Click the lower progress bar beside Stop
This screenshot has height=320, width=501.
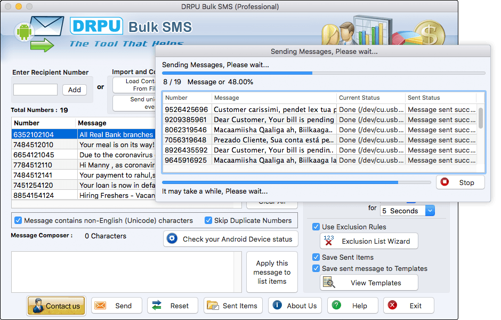pos(296,182)
